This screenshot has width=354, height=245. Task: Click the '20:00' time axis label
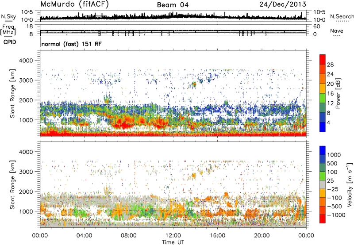[262, 236]
